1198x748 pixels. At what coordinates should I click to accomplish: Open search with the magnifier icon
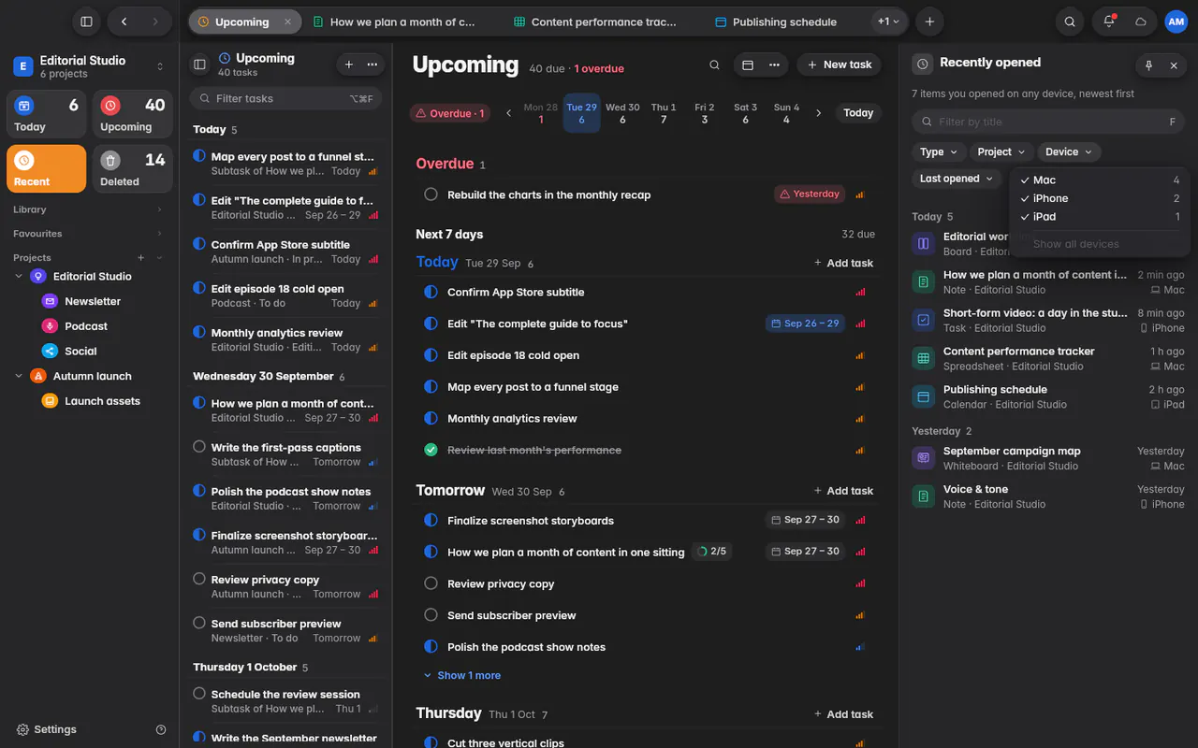click(1070, 22)
